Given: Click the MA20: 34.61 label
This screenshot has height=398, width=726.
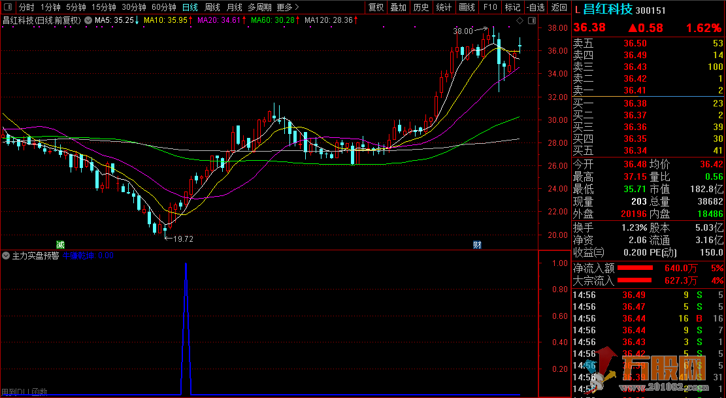Looking at the screenshot, I should (219, 20).
